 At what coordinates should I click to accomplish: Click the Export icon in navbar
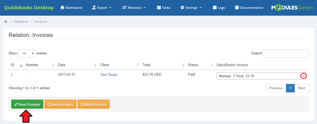tap(94, 8)
